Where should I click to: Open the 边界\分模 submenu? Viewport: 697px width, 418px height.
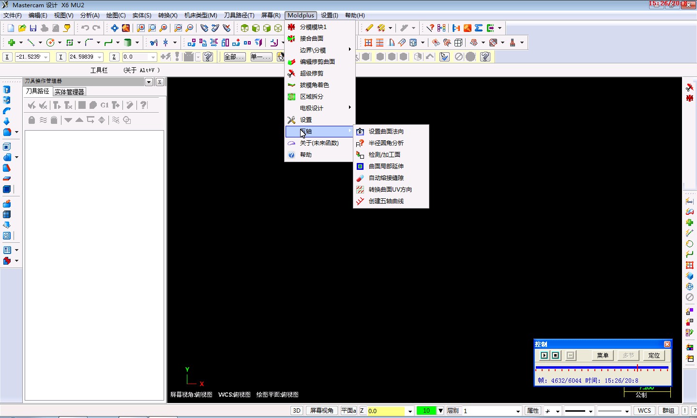[320, 50]
